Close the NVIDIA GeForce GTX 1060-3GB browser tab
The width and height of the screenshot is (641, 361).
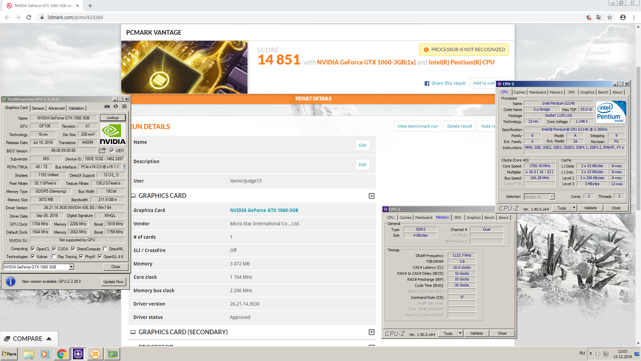[x=77, y=6]
